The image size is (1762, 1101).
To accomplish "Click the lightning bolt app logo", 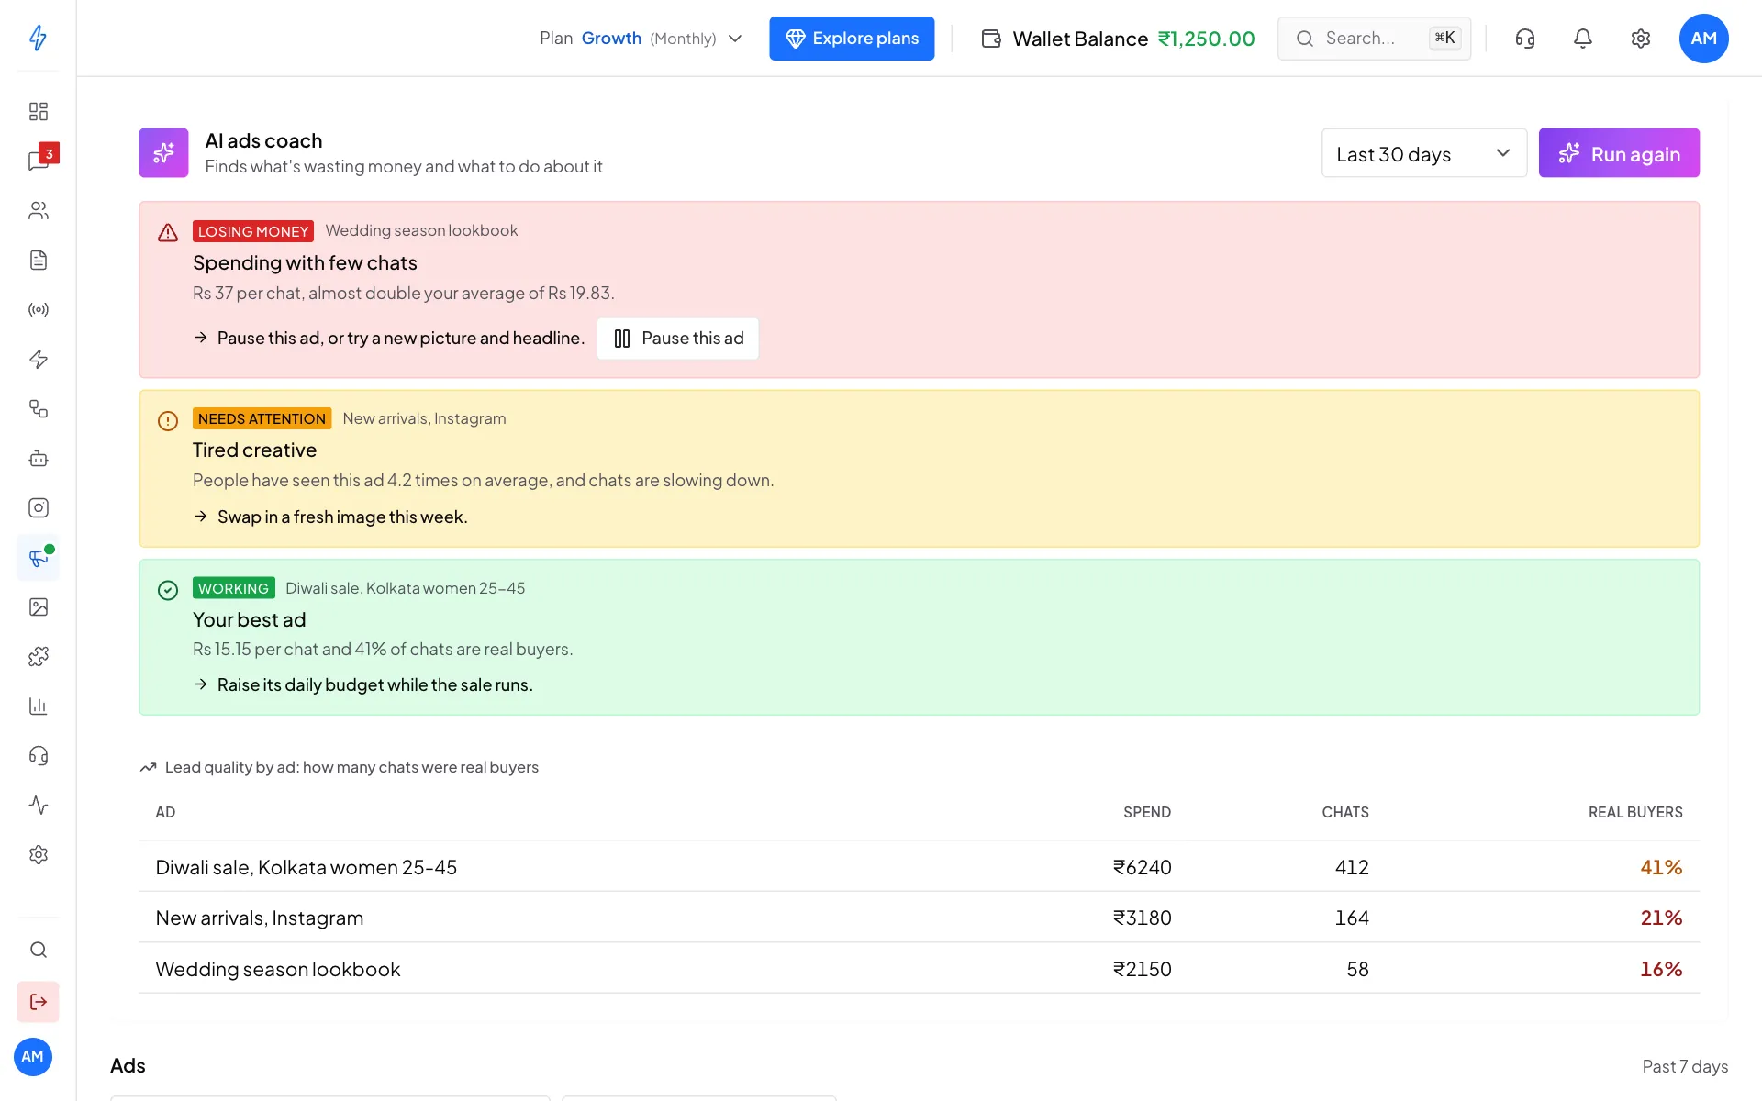I will pyautogui.click(x=38, y=38).
